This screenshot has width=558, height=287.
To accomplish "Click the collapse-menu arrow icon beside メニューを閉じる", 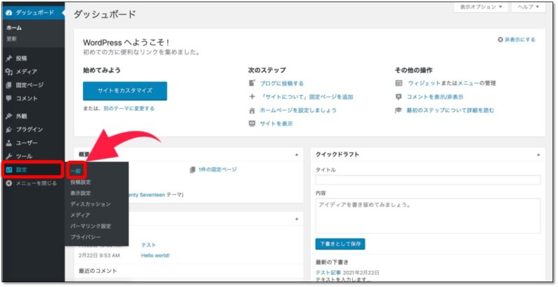I will point(9,183).
